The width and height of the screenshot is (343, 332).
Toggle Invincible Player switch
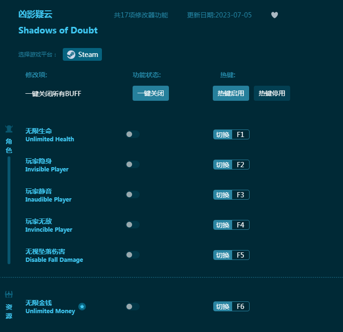point(133,225)
